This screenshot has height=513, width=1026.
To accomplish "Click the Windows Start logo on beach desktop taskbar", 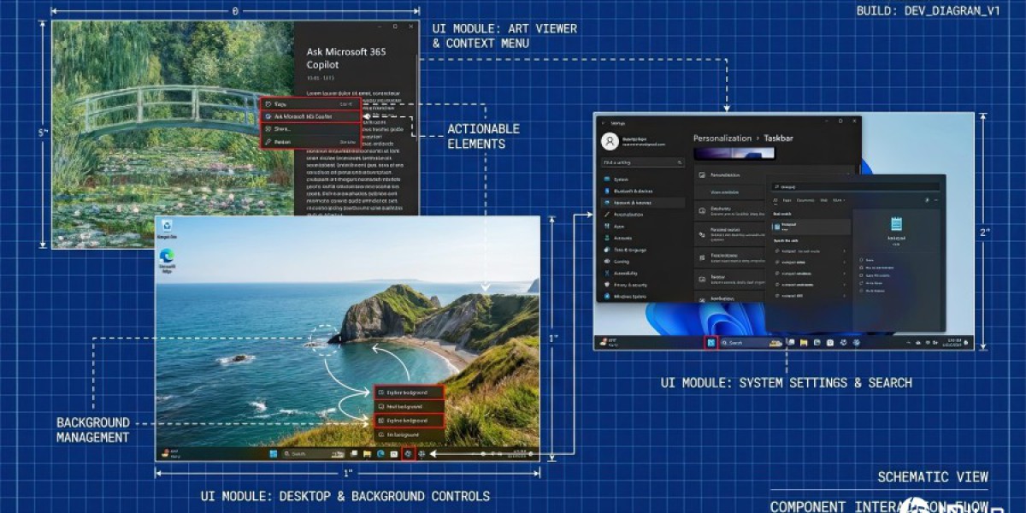I will [274, 453].
